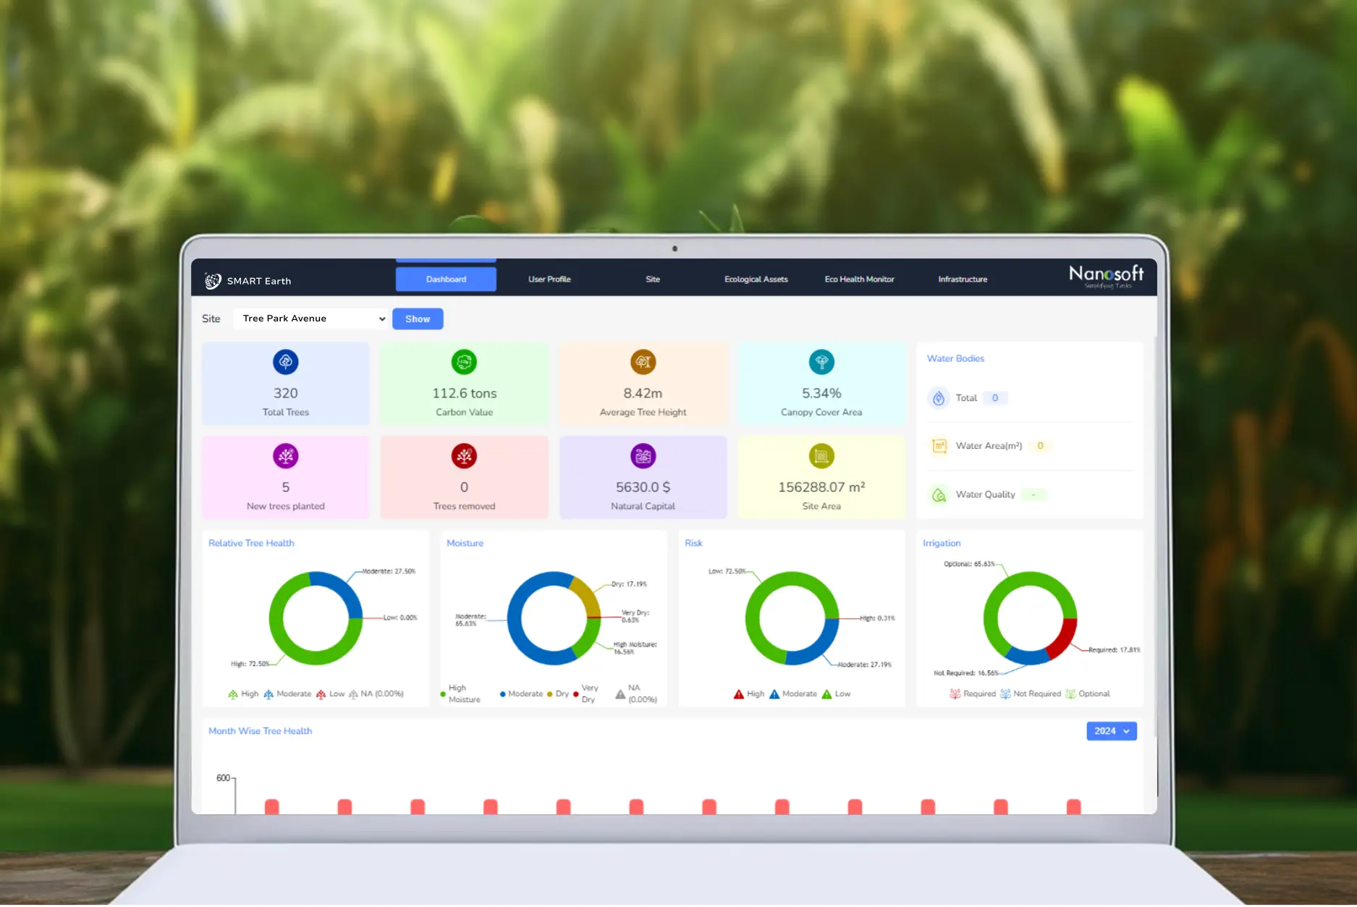Viewport: 1357px width, 907px height.
Task: Click the Site Area icon
Action: click(821, 456)
